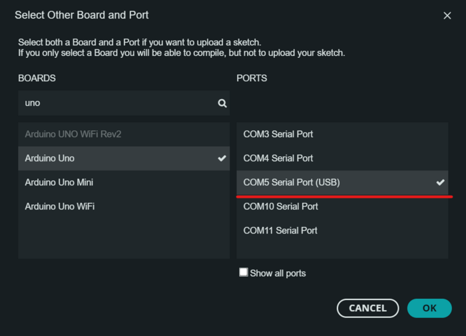The image size is (466, 336).
Task: Pick Arduino Uno Mini from the boards list
Action: click(x=59, y=182)
